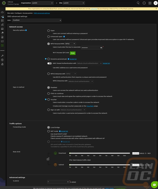Open the report document sidebar icon

pyautogui.click(x=2, y=37)
